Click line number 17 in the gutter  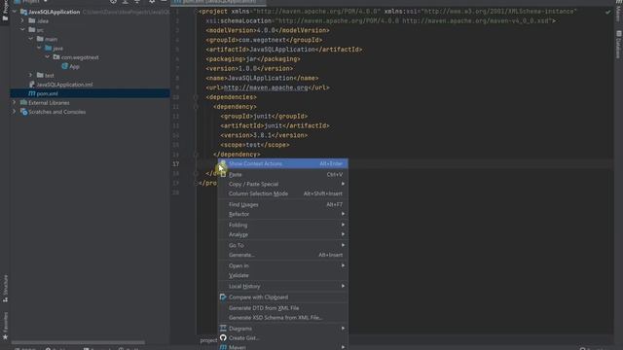coord(175,164)
